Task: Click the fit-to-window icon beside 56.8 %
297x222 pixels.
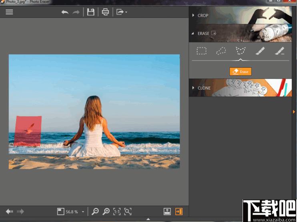Action: (x=60, y=212)
